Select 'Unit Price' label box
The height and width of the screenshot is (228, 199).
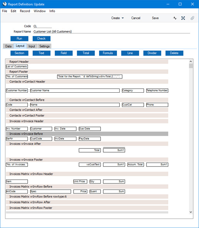pos(80,181)
